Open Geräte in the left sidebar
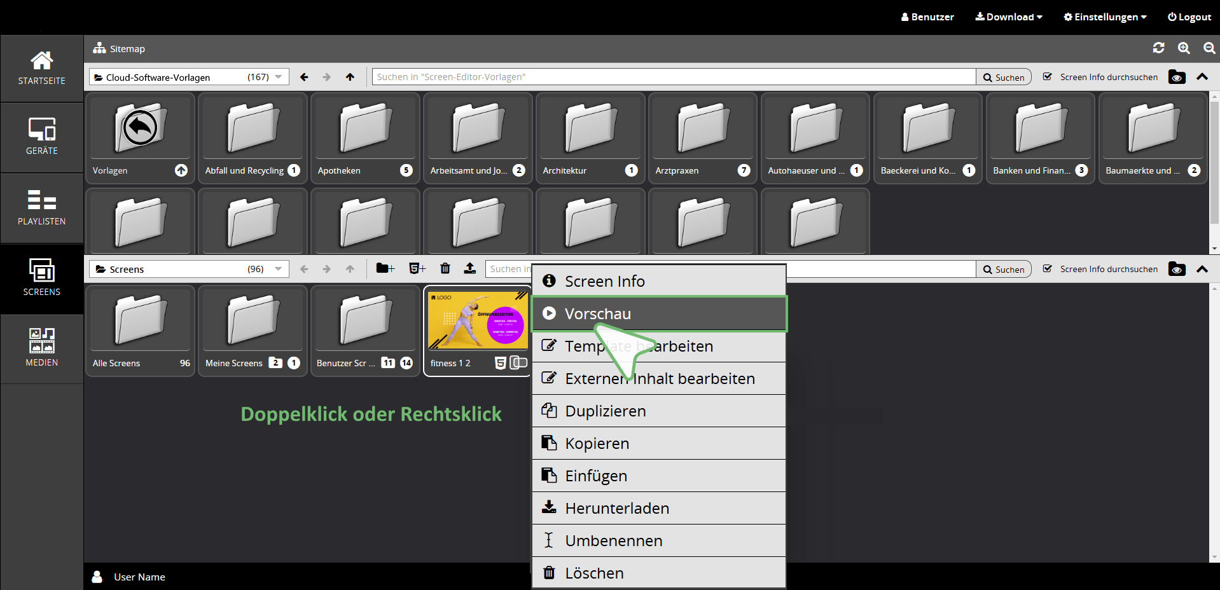 point(42,137)
